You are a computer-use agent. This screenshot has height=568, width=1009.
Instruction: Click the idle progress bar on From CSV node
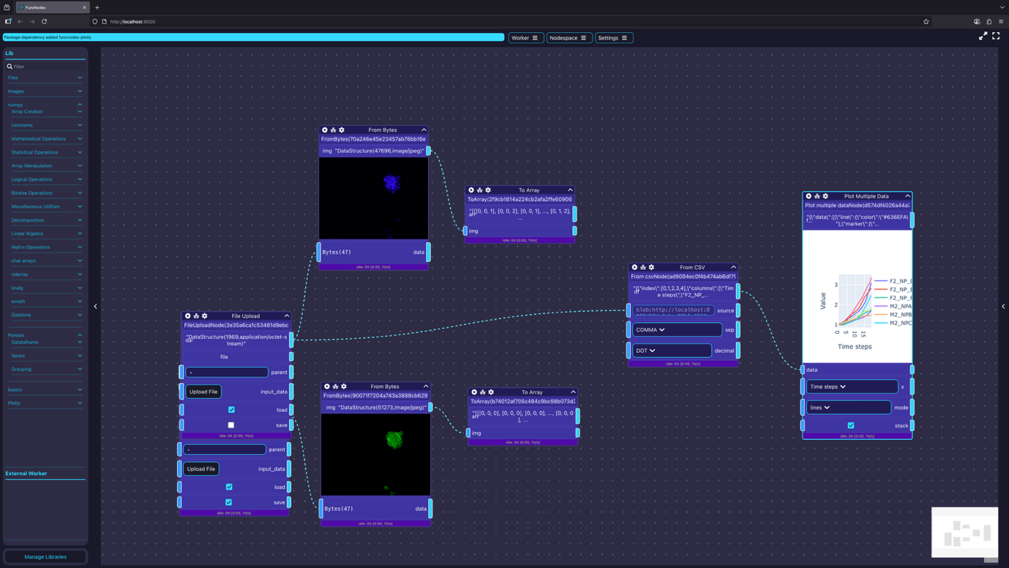pyautogui.click(x=683, y=363)
